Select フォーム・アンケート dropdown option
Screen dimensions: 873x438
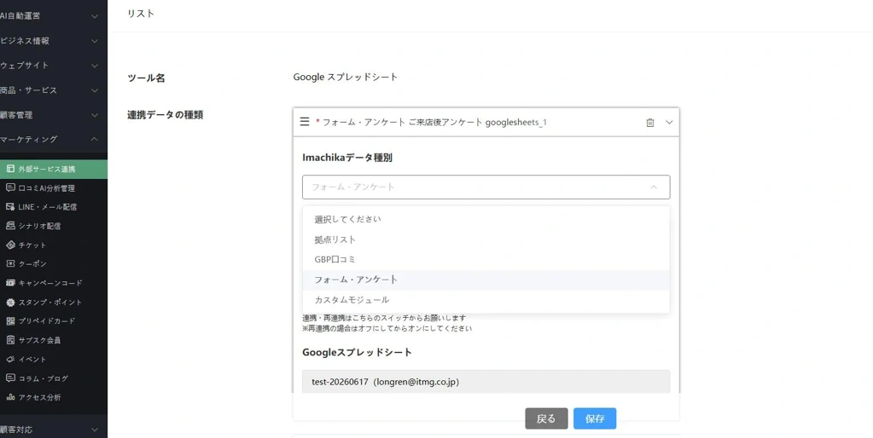[x=486, y=280]
